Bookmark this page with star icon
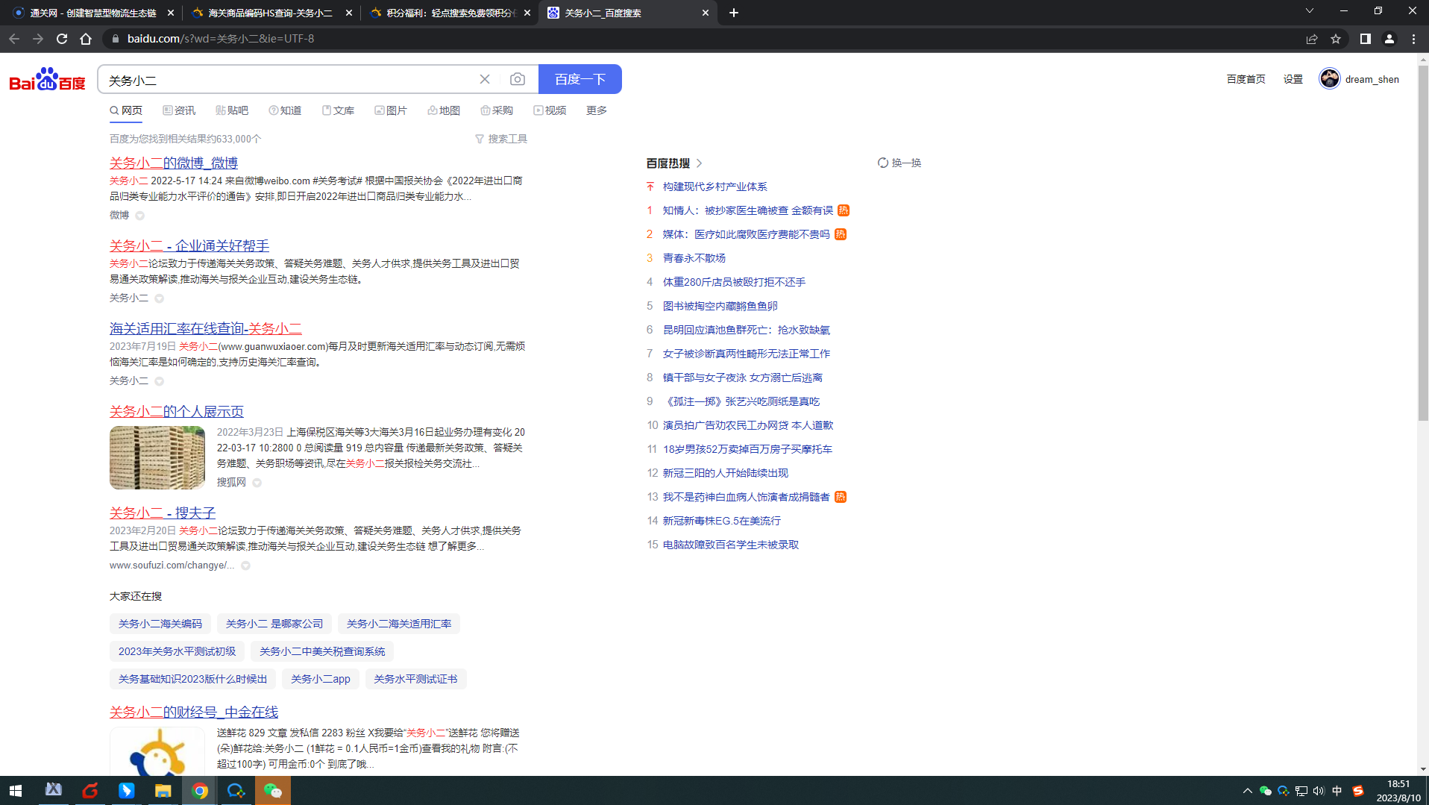This screenshot has height=805, width=1429. click(1336, 39)
